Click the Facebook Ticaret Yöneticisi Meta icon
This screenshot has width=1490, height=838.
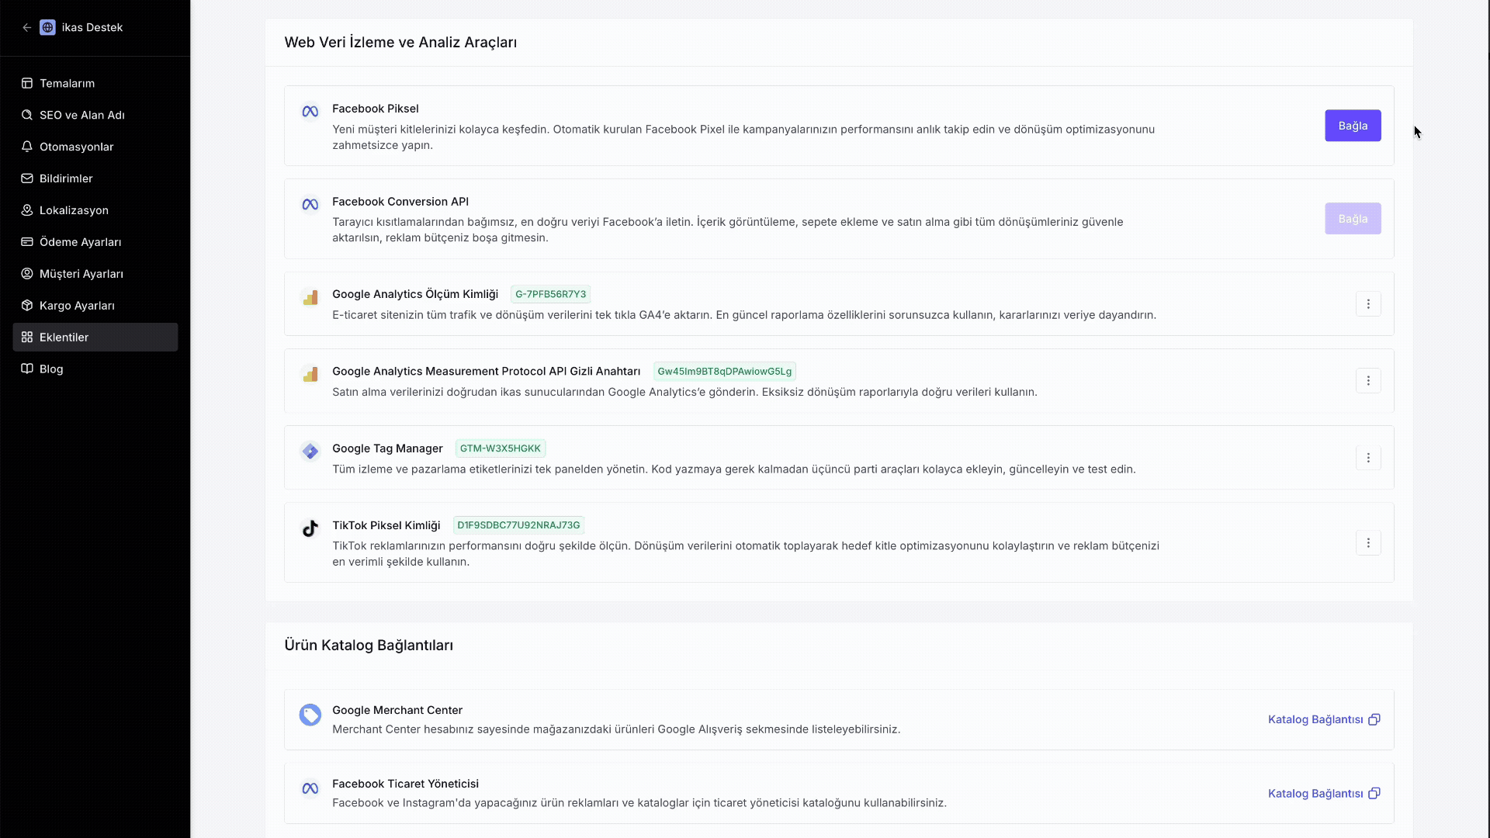(x=310, y=788)
